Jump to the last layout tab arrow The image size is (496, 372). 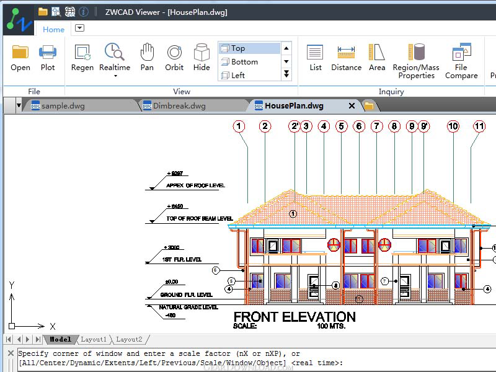38,339
